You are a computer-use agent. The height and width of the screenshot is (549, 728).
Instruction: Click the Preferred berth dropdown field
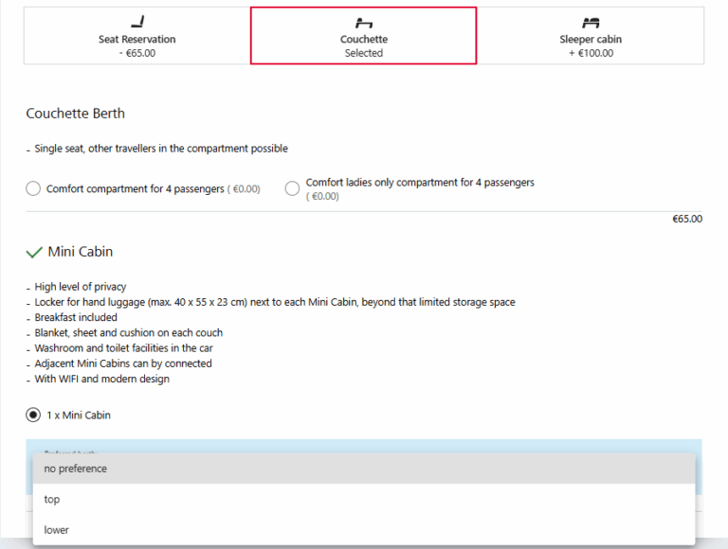[364, 446]
